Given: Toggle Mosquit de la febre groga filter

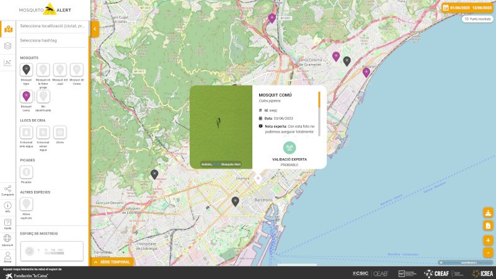Looking at the screenshot, I should [x=43, y=69].
